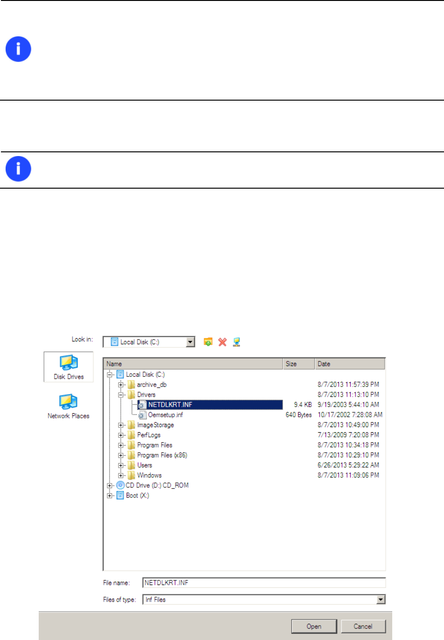
Task: Expand the Boot (X:) node
Action: [110, 496]
